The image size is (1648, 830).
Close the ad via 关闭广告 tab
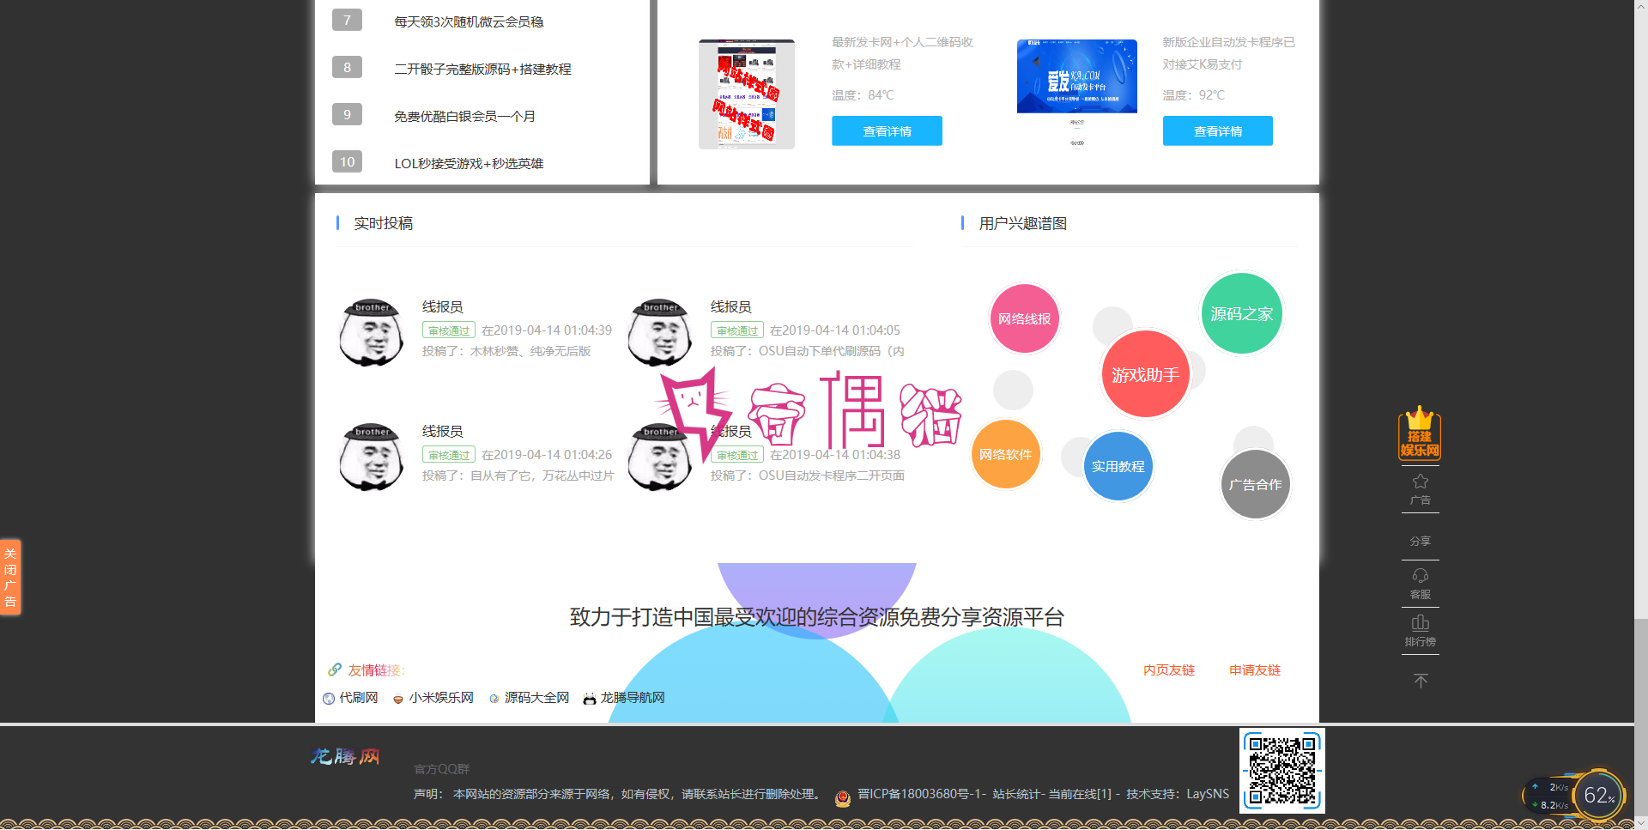coord(10,577)
